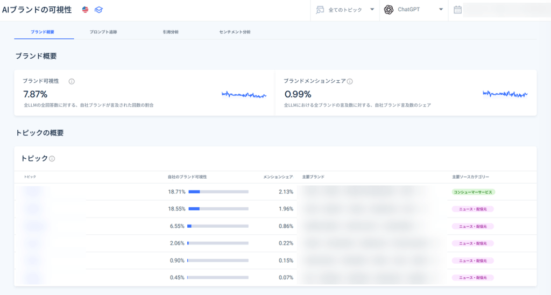Sort by 自社のブランド可視性 column header
Image resolution: width=551 pixels, height=295 pixels.
pyautogui.click(x=187, y=177)
